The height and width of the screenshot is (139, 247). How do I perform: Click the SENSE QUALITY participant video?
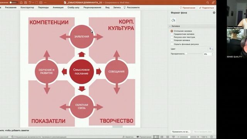tap(237, 44)
